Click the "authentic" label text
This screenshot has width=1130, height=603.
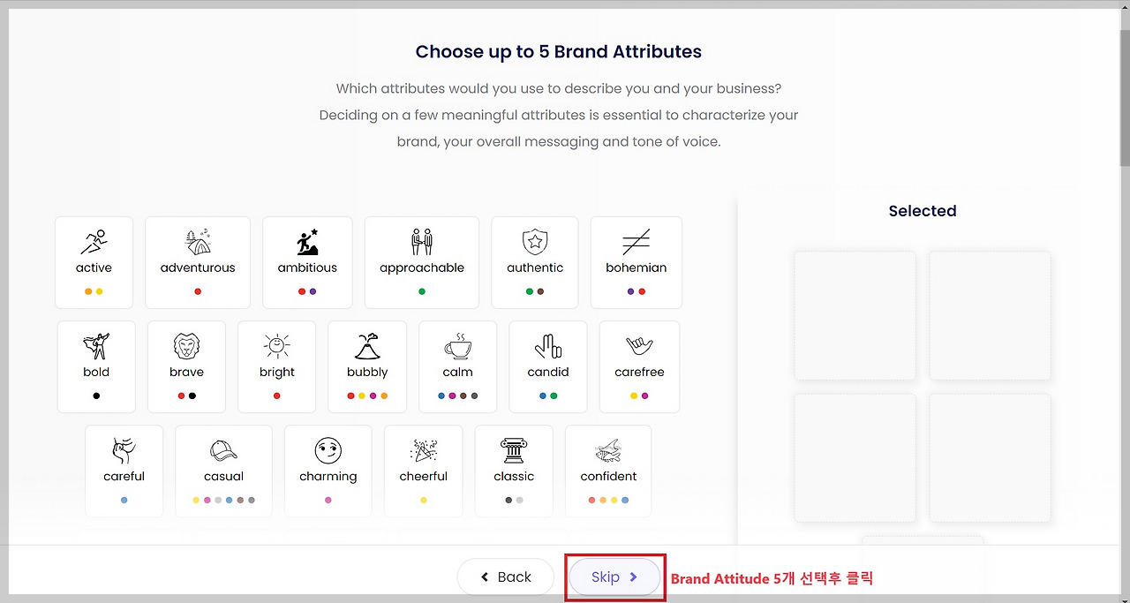(x=535, y=268)
